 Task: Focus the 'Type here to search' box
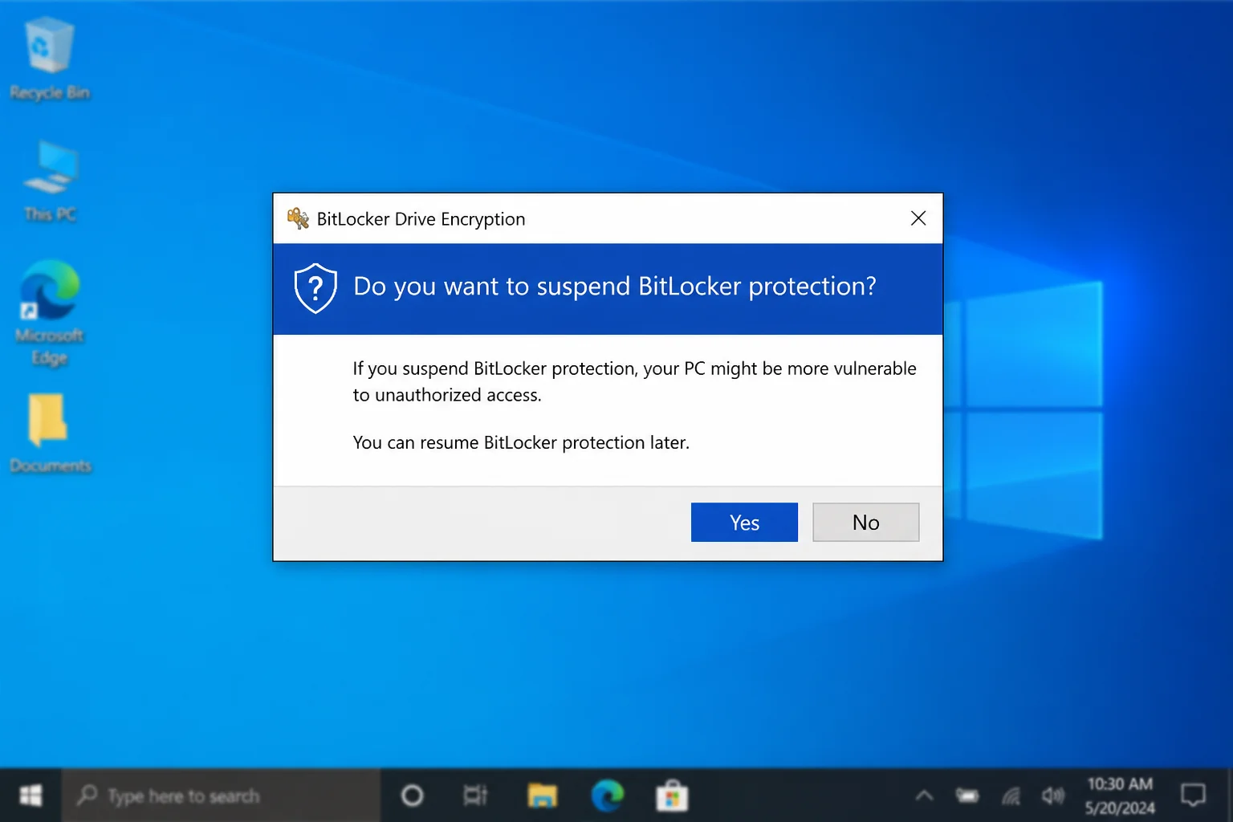pos(221,796)
